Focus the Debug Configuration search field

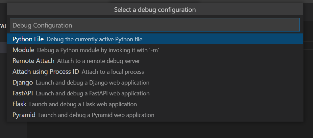click(155, 25)
